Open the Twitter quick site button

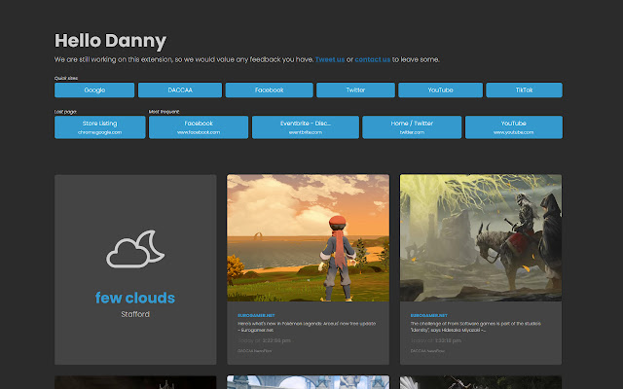(355, 90)
